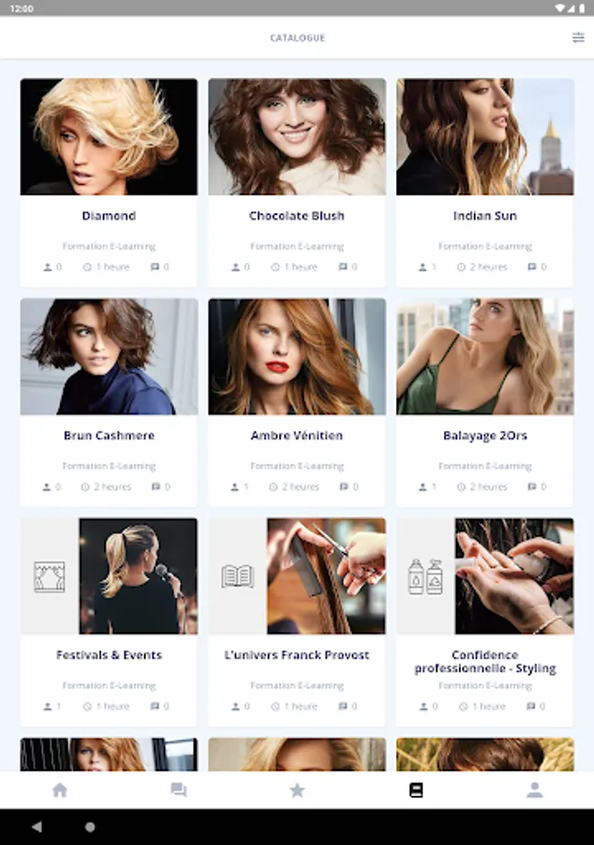Select the Balayage 2Ors course photo
This screenshot has height=845, width=594.
point(485,357)
